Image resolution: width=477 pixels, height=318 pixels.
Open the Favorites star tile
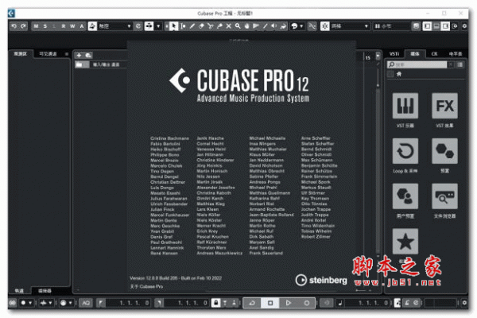click(x=405, y=242)
